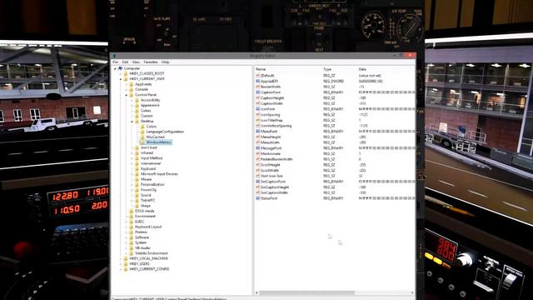Click the Keyboard key folder icon

137,168
